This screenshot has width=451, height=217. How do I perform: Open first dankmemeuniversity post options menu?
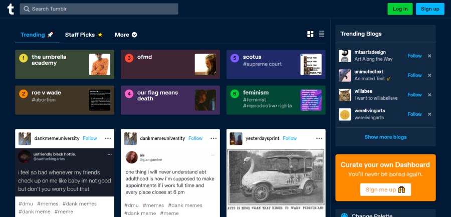pos(108,138)
